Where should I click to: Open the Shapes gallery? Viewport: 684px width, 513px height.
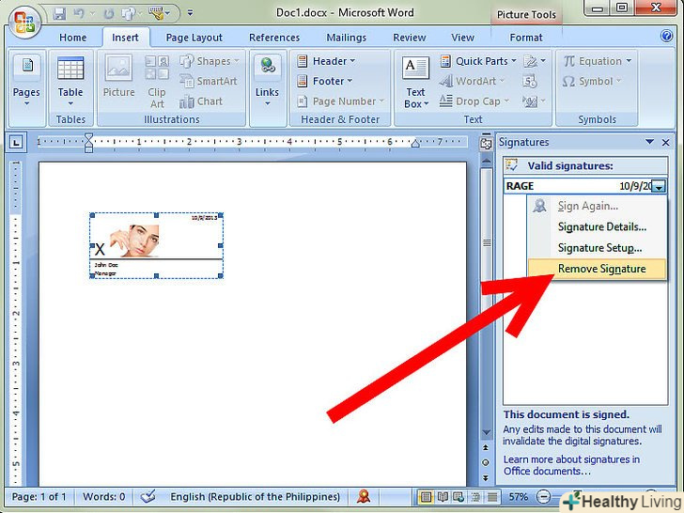tap(210, 61)
